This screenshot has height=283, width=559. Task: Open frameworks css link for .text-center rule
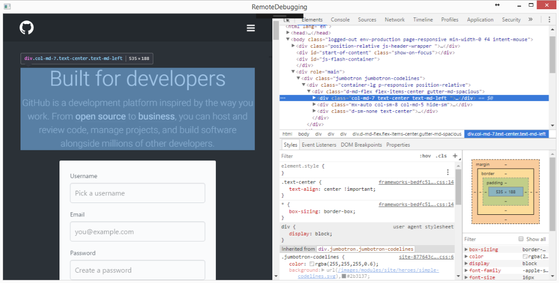(416, 182)
